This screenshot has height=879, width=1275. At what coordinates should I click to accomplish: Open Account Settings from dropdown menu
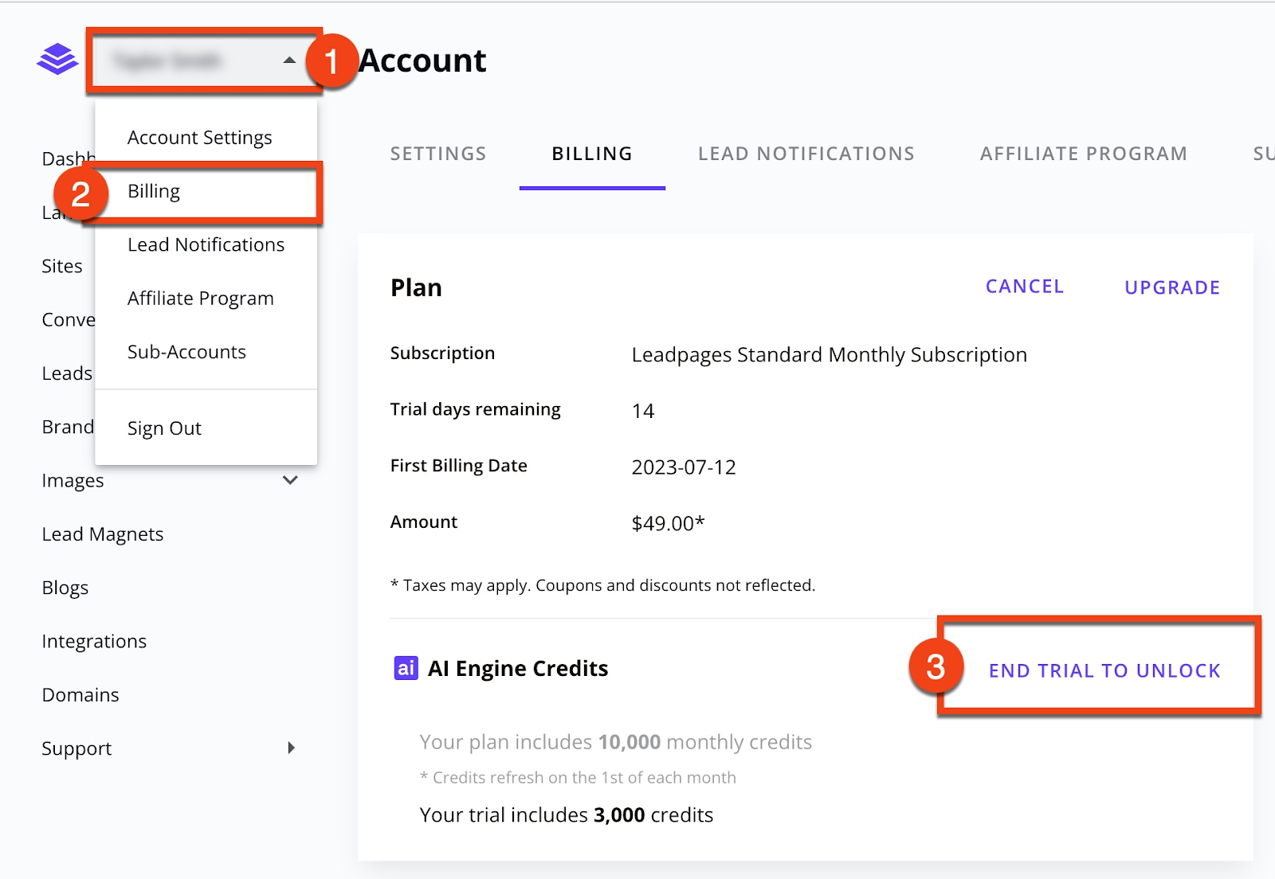point(199,138)
